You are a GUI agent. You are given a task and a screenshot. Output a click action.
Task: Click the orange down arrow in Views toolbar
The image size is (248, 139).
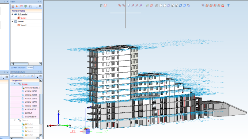point(17,6)
